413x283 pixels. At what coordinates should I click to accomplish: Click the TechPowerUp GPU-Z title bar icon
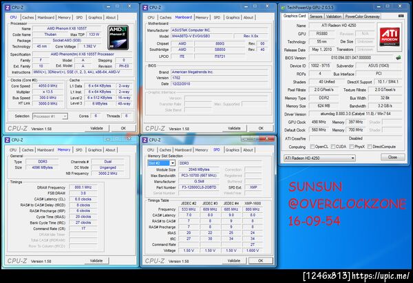[x=284, y=8]
